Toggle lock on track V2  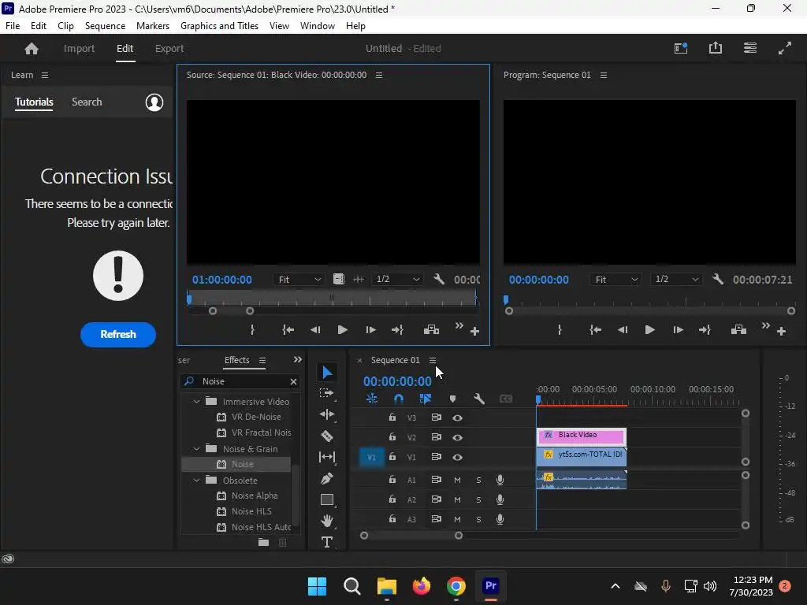[392, 436]
